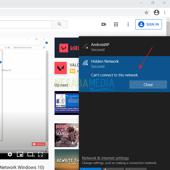Open YouTube settings three-dot menu
This screenshot has height=170, width=170.
click(x=128, y=24)
